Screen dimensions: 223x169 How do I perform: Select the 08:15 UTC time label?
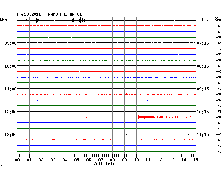pos(203,66)
